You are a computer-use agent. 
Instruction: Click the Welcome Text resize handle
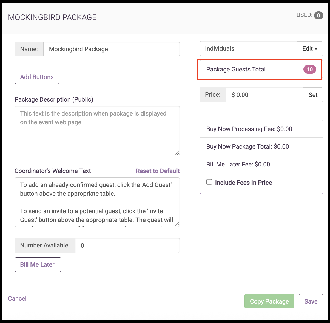click(x=177, y=224)
